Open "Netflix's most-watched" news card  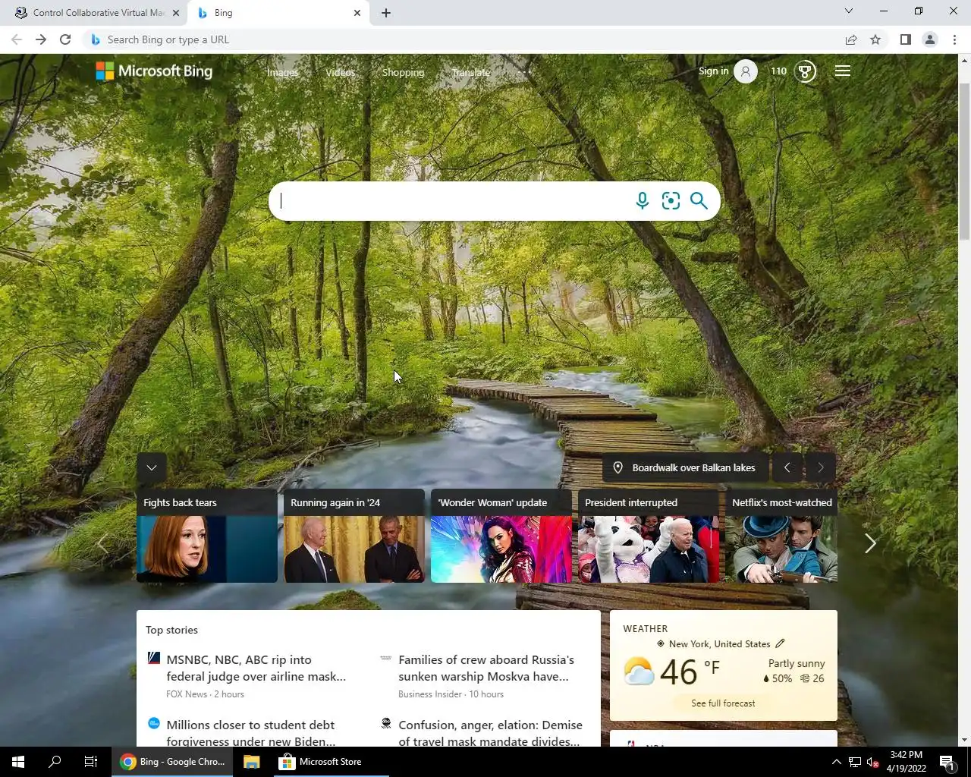(781, 536)
